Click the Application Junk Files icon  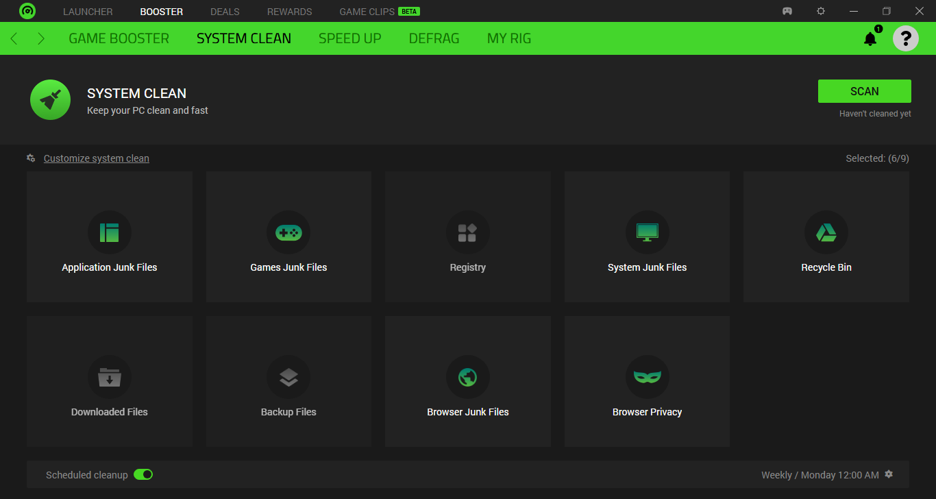point(110,232)
